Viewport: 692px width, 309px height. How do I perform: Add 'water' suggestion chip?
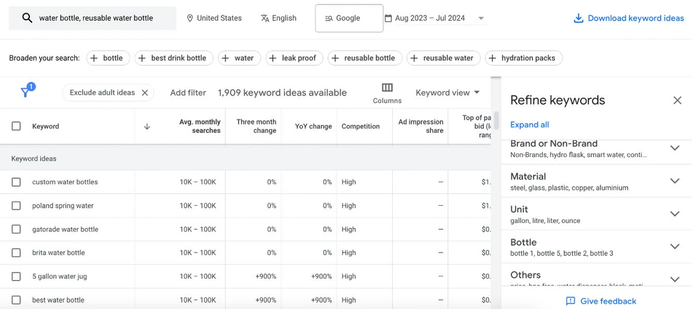pos(239,58)
